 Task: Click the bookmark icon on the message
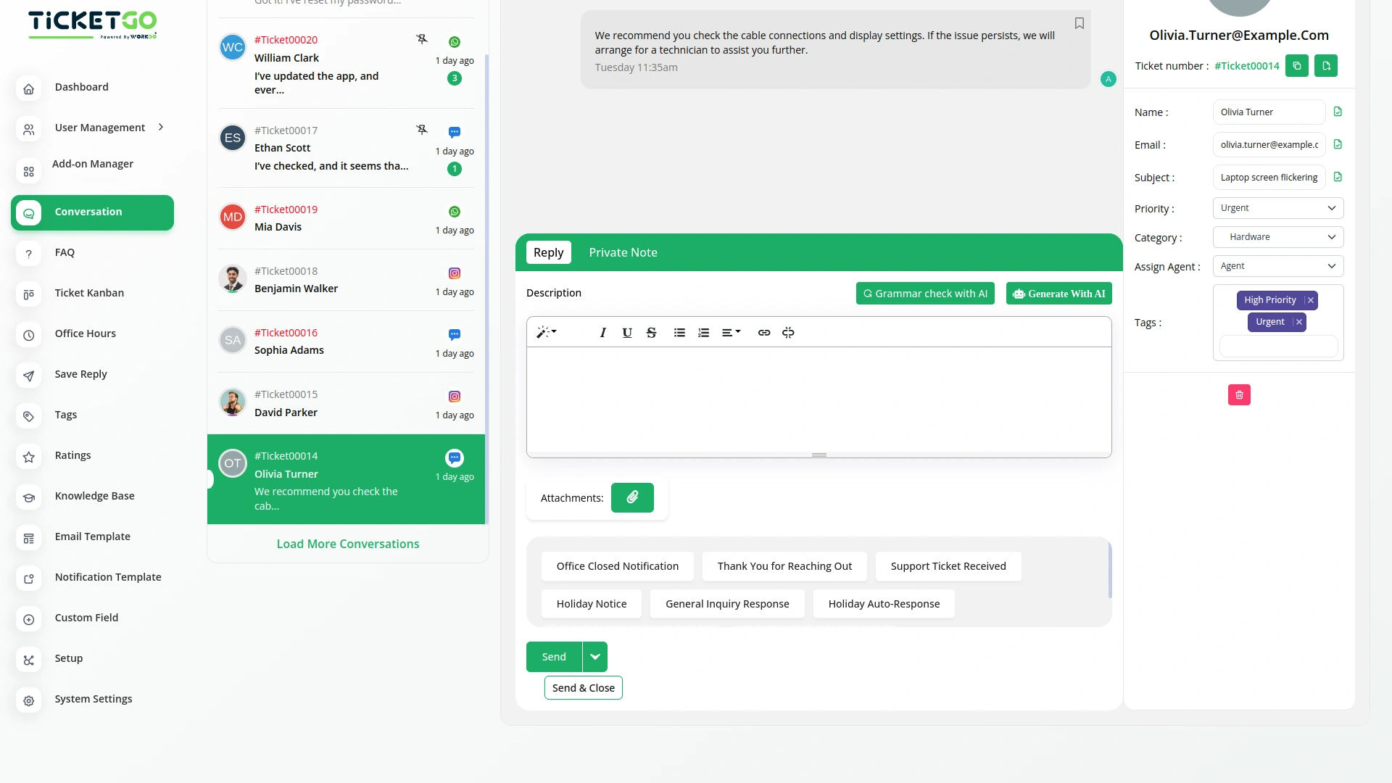pos(1079,23)
